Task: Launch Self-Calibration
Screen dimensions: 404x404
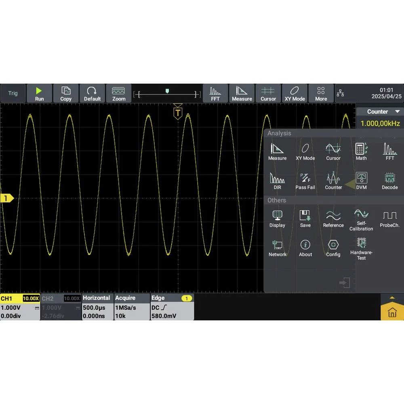Action: [x=361, y=219]
